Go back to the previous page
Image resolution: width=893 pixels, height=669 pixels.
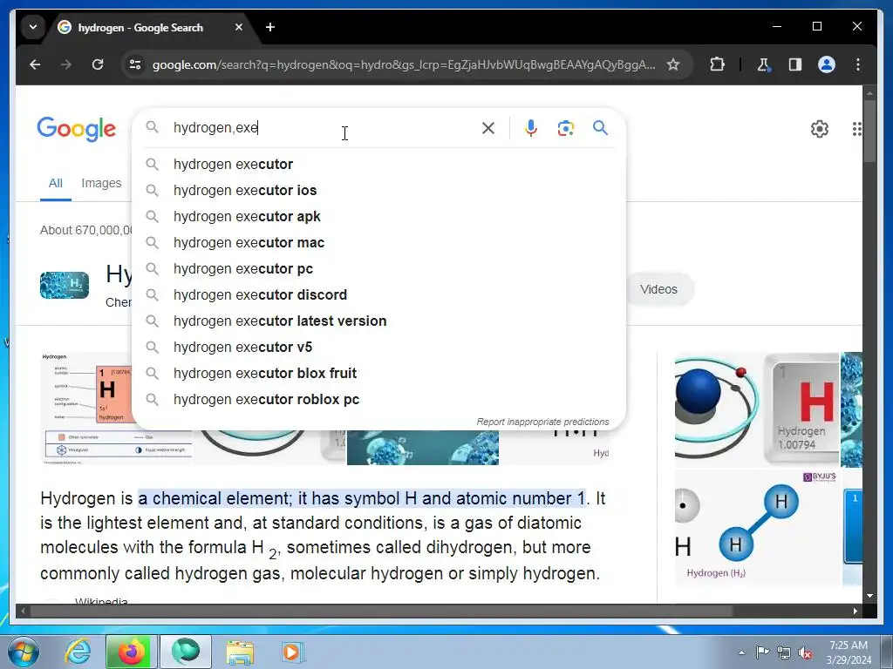[35, 64]
